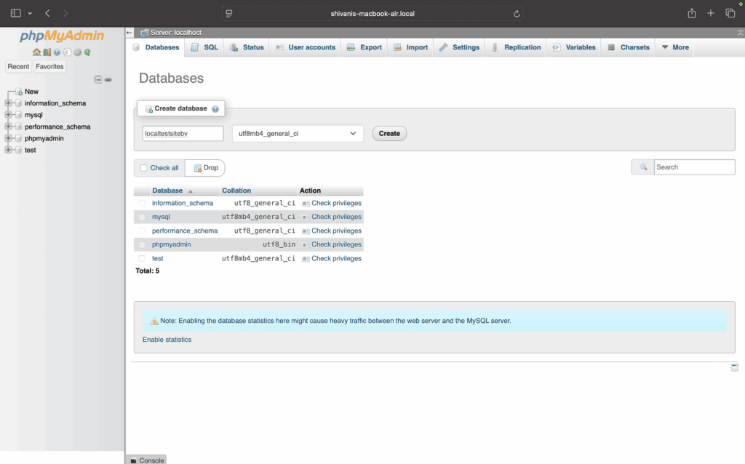
Task: Toggle Safari sidebar button
Action: tap(16, 13)
